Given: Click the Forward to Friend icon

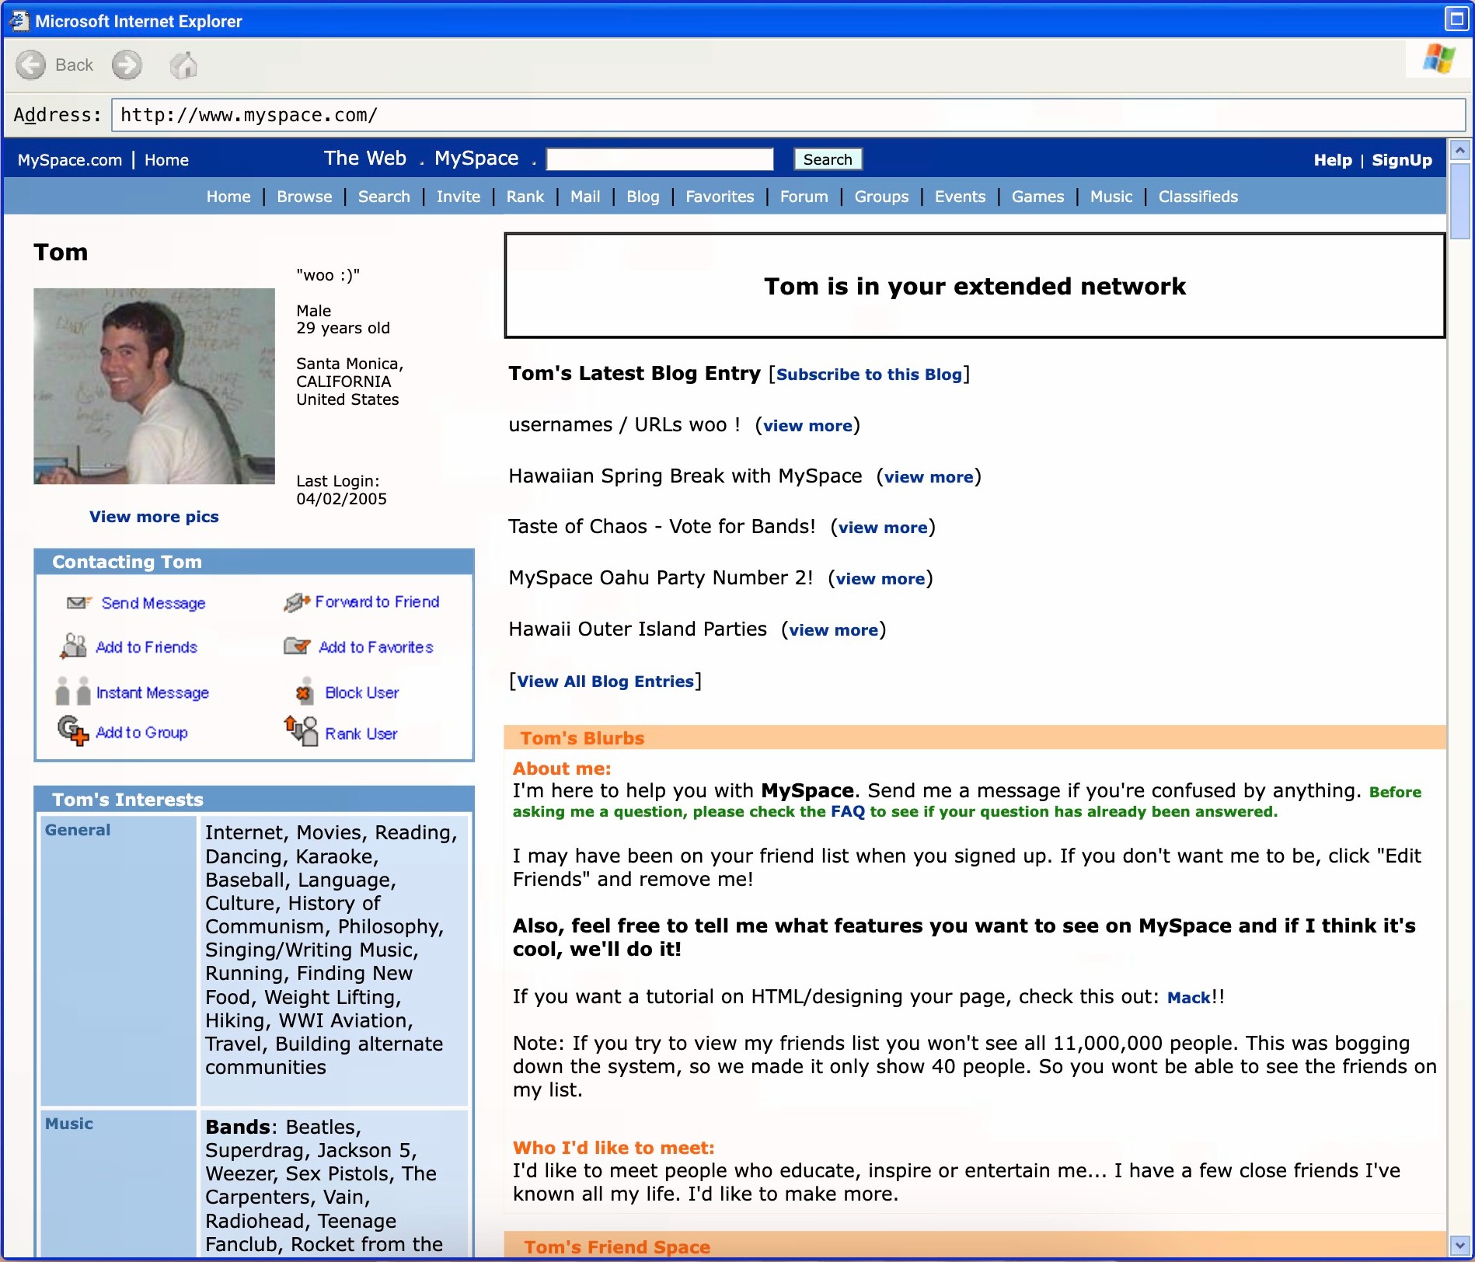Looking at the screenshot, I should pos(297,602).
